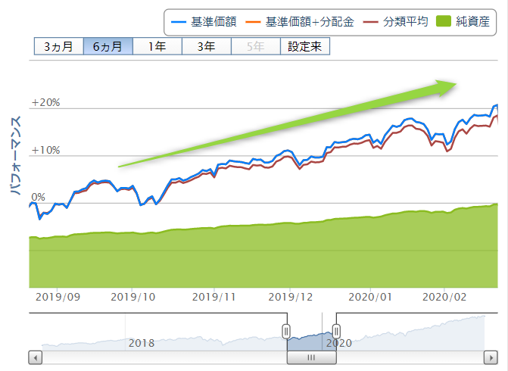The width and height of the screenshot is (508, 371).
Task: Show the full period with 設定来
Action: click(x=305, y=46)
